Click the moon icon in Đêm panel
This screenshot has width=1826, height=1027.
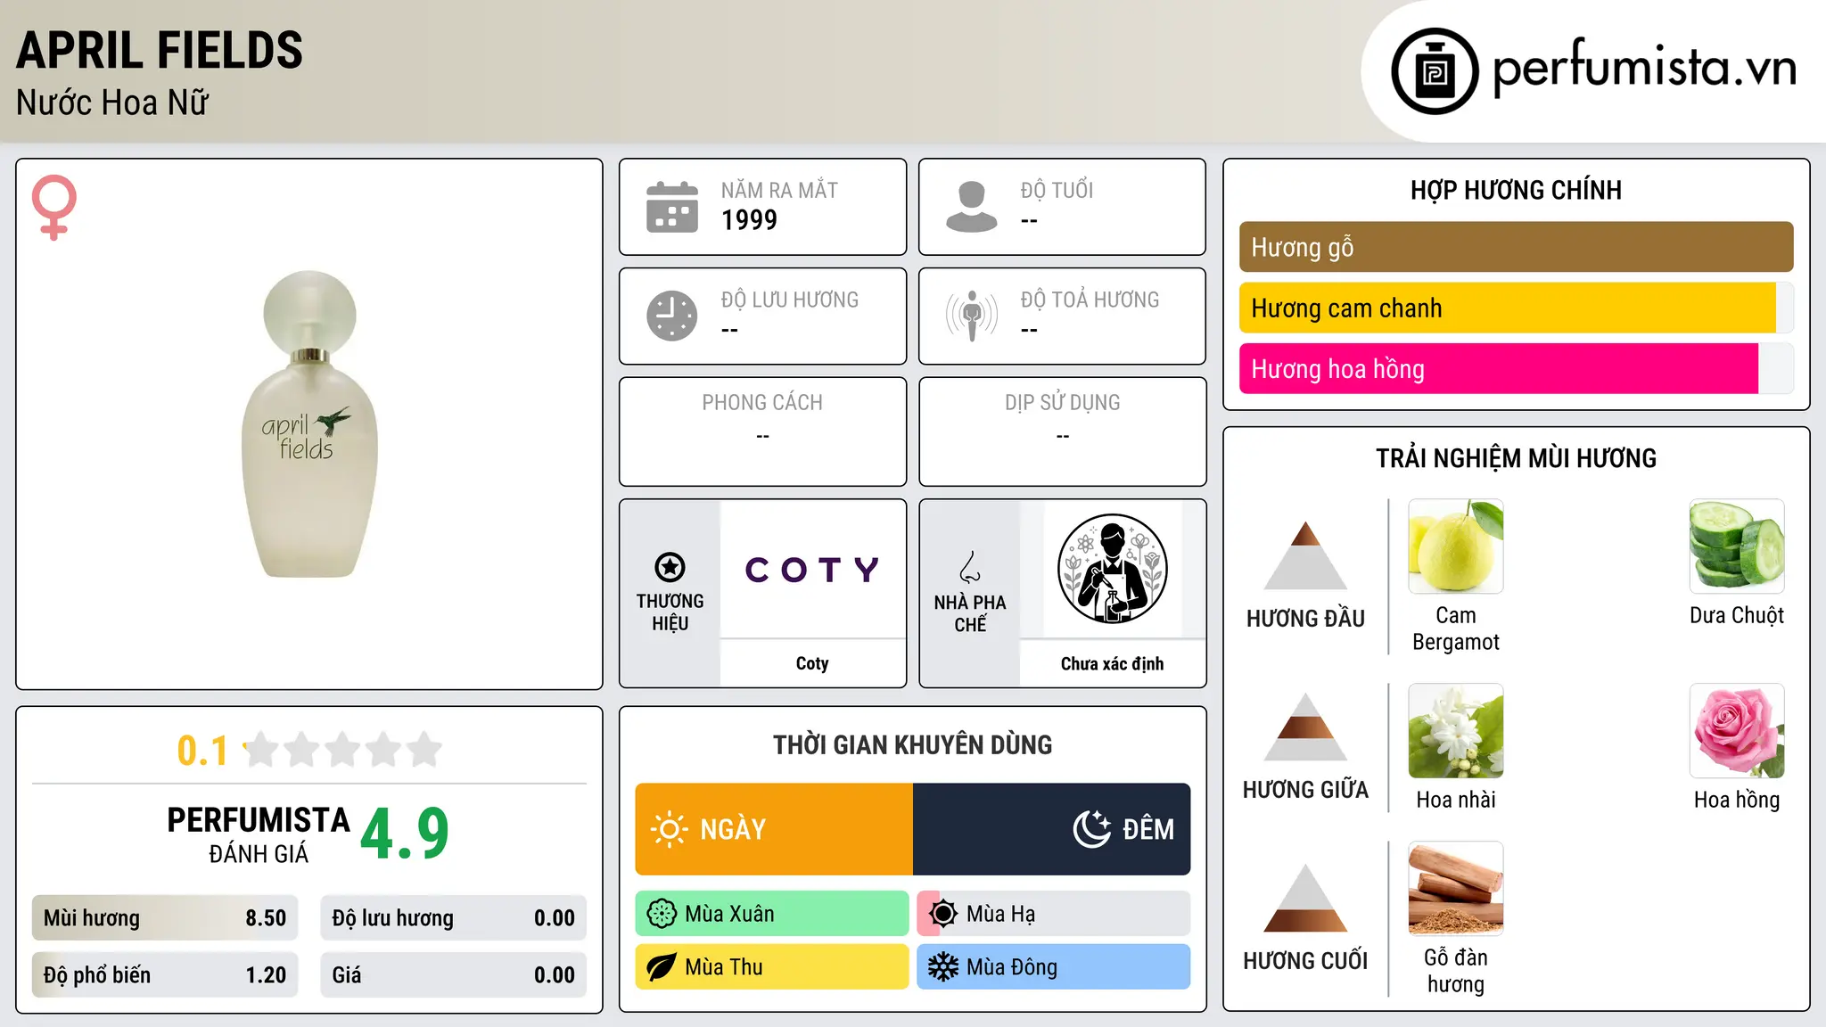pyautogui.click(x=1092, y=829)
